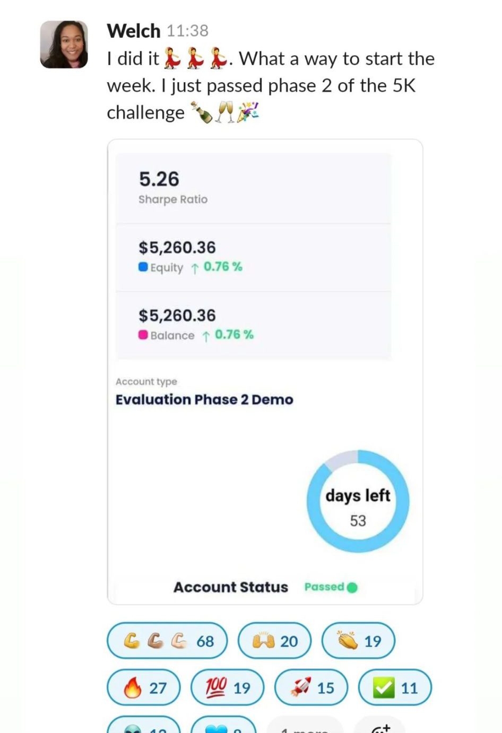The image size is (502, 733).
Task: Toggle the clapping hands reaction
Action: tap(358, 641)
